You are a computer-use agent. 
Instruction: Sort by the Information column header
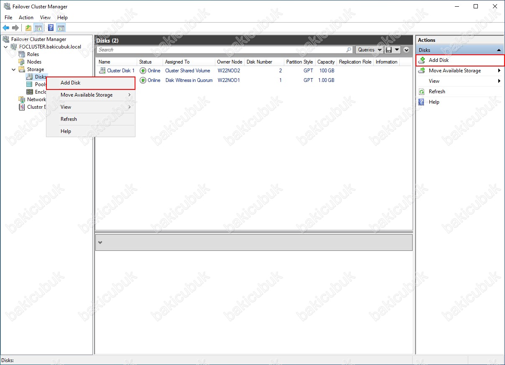387,62
